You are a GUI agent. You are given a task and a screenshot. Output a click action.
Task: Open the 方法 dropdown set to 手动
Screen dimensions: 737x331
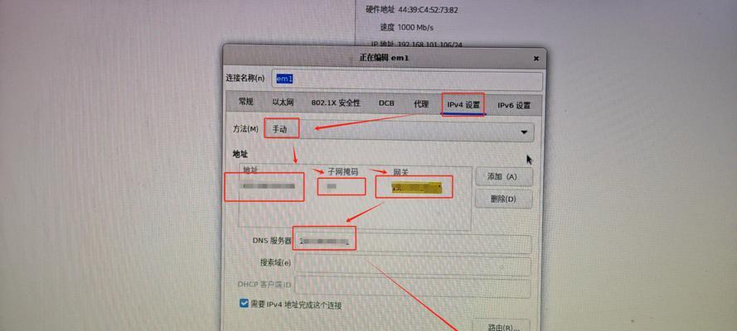[x=399, y=132]
